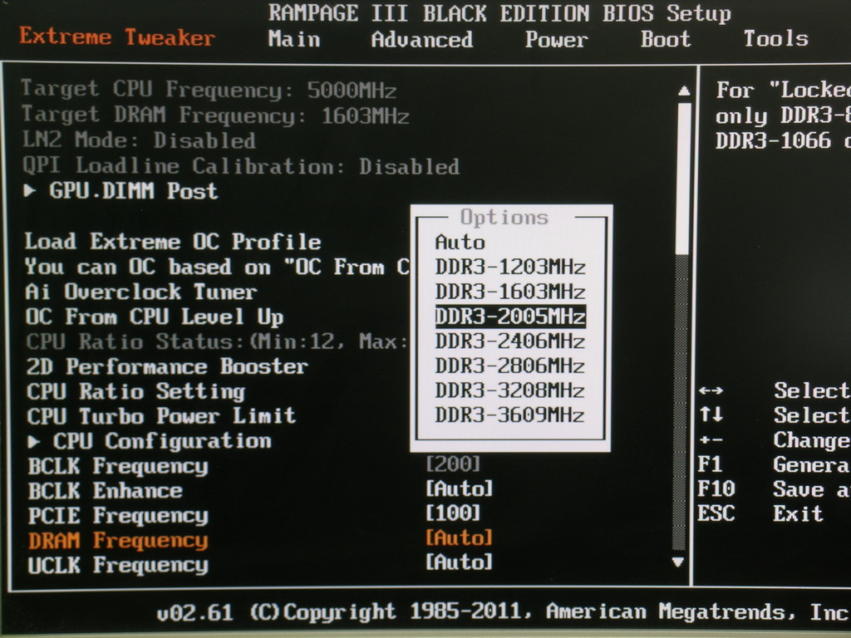The width and height of the screenshot is (851, 638).
Task: Click Target DRAM Frequency: 1603MHz text
Action: 215,115
